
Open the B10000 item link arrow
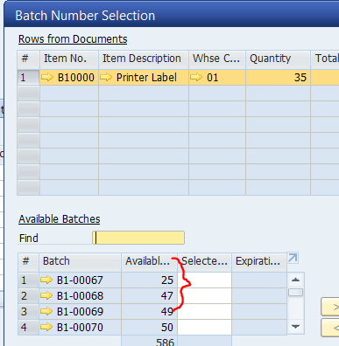pos(47,77)
